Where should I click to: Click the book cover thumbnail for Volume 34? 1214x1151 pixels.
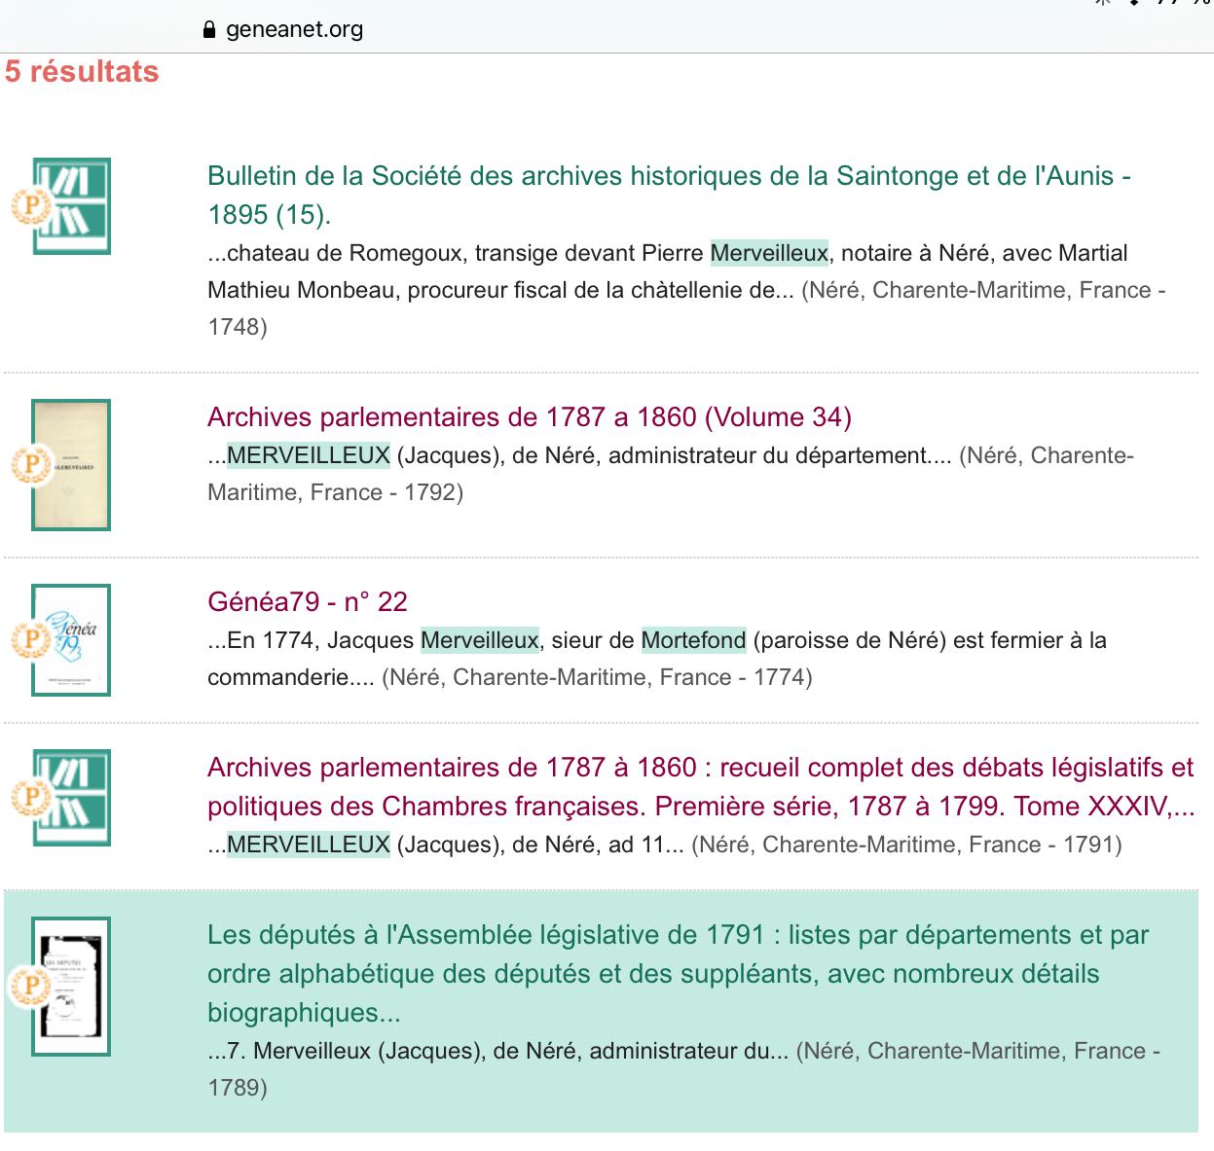[x=71, y=465]
